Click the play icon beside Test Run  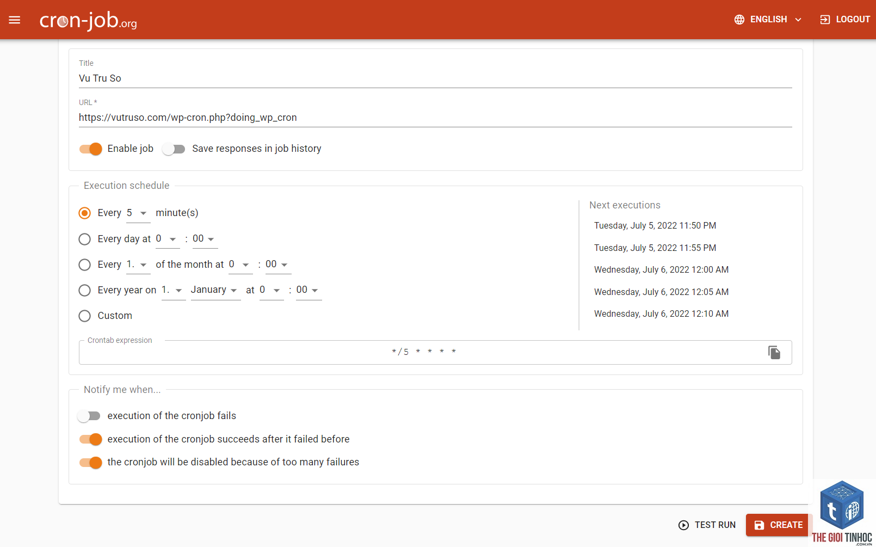(x=683, y=525)
